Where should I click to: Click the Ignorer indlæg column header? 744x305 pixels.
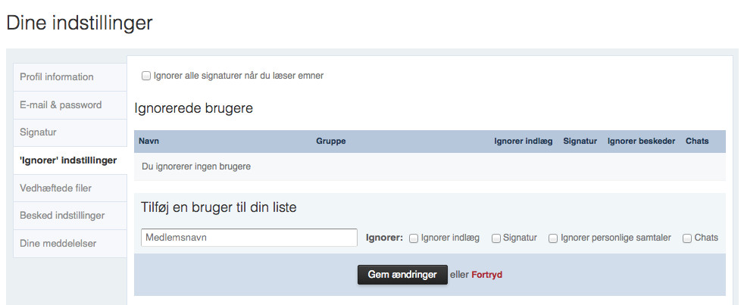coord(524,141)
